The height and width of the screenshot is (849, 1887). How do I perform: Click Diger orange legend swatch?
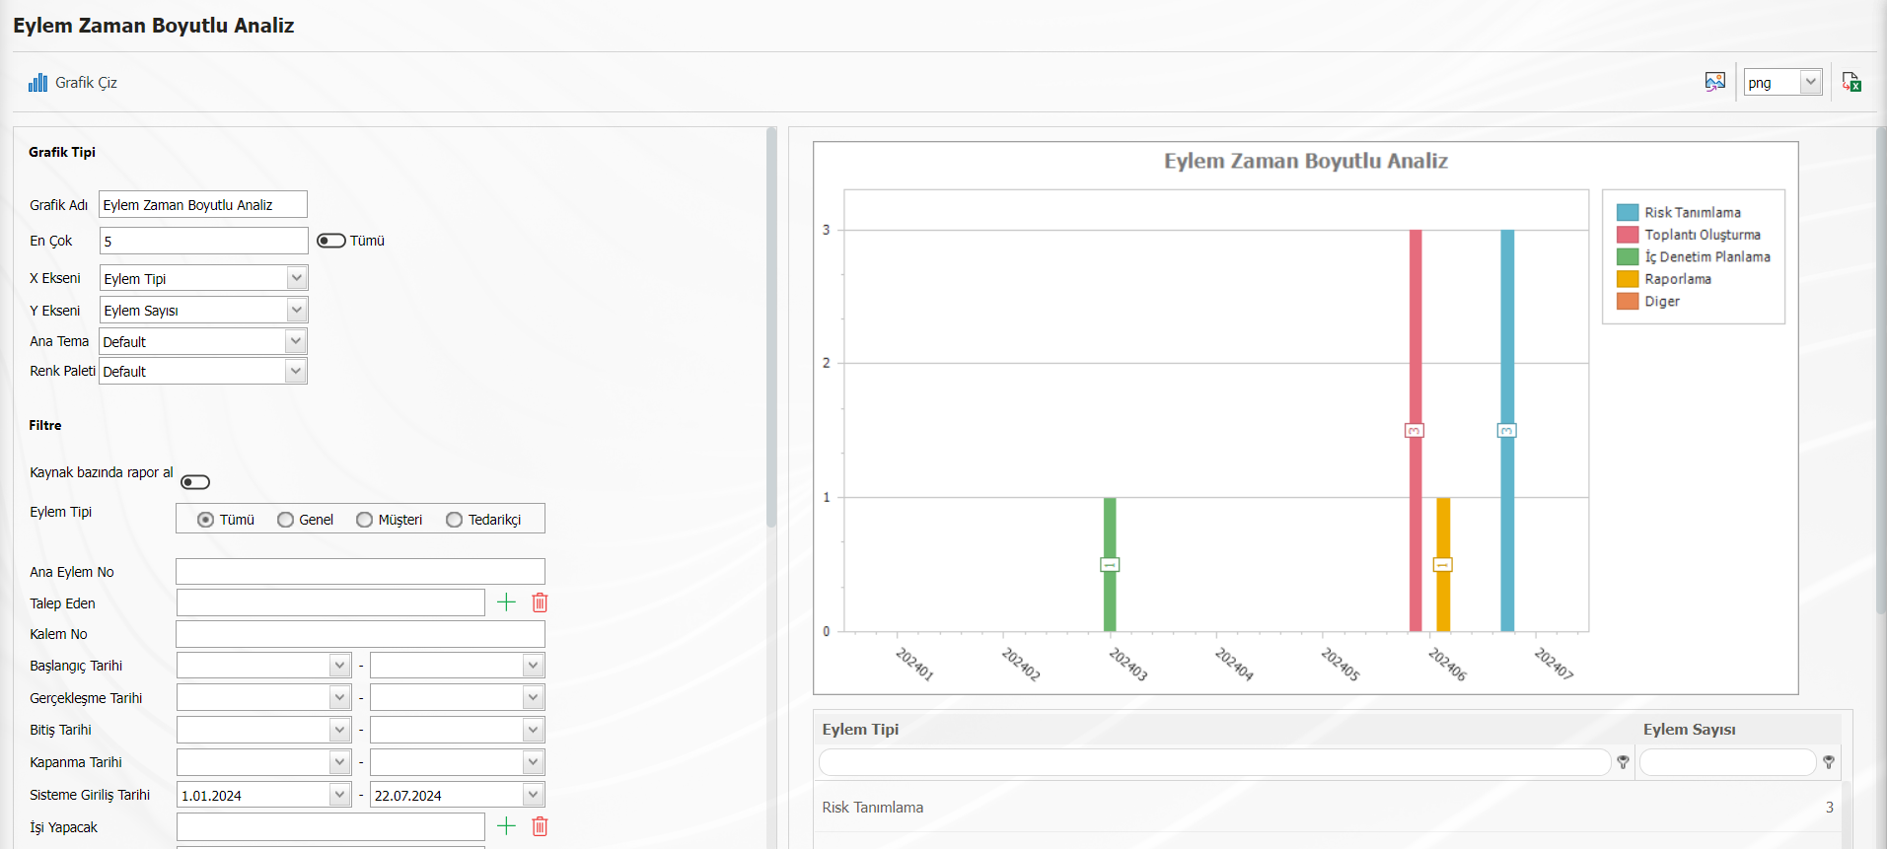pyautogui.click(x=1628, y=301)
